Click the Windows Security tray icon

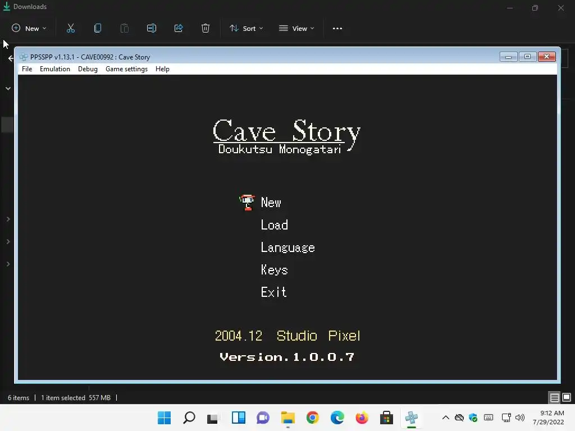pyautogui.click(x=473, y=418)
